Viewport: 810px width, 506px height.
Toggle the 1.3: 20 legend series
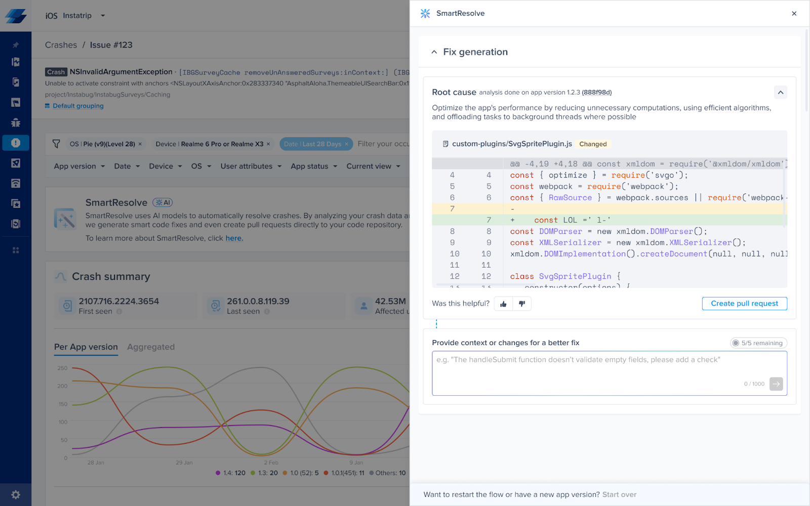(264, 473)
